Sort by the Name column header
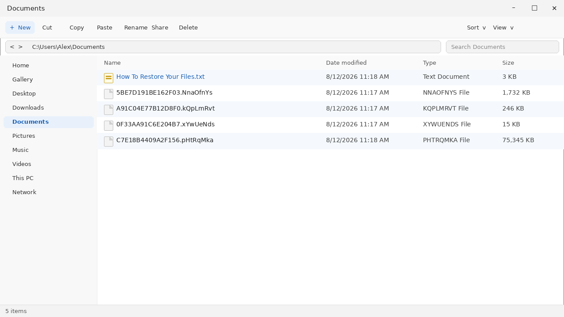564x317 pixels. coord(112,63)
